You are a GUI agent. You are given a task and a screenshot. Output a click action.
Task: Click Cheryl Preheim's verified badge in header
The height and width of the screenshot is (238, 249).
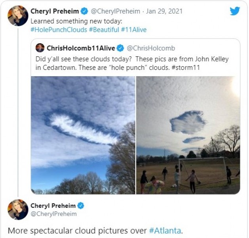point(84,11)
